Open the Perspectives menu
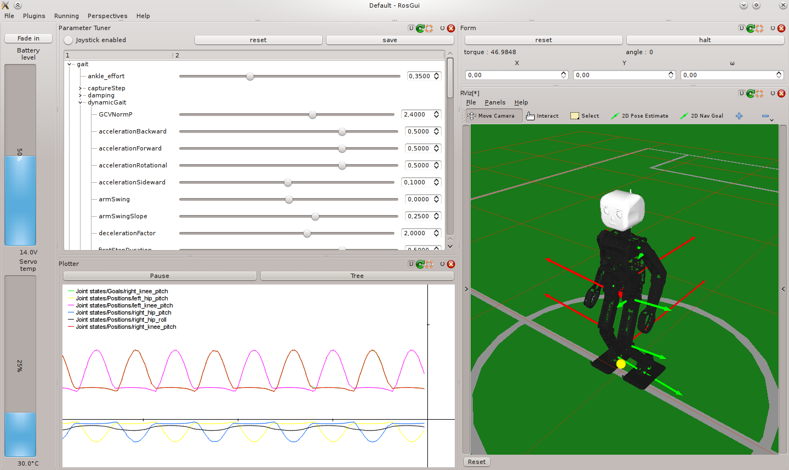Image resolution: width=789 pixels, height=470 pixels. point(107,16)
